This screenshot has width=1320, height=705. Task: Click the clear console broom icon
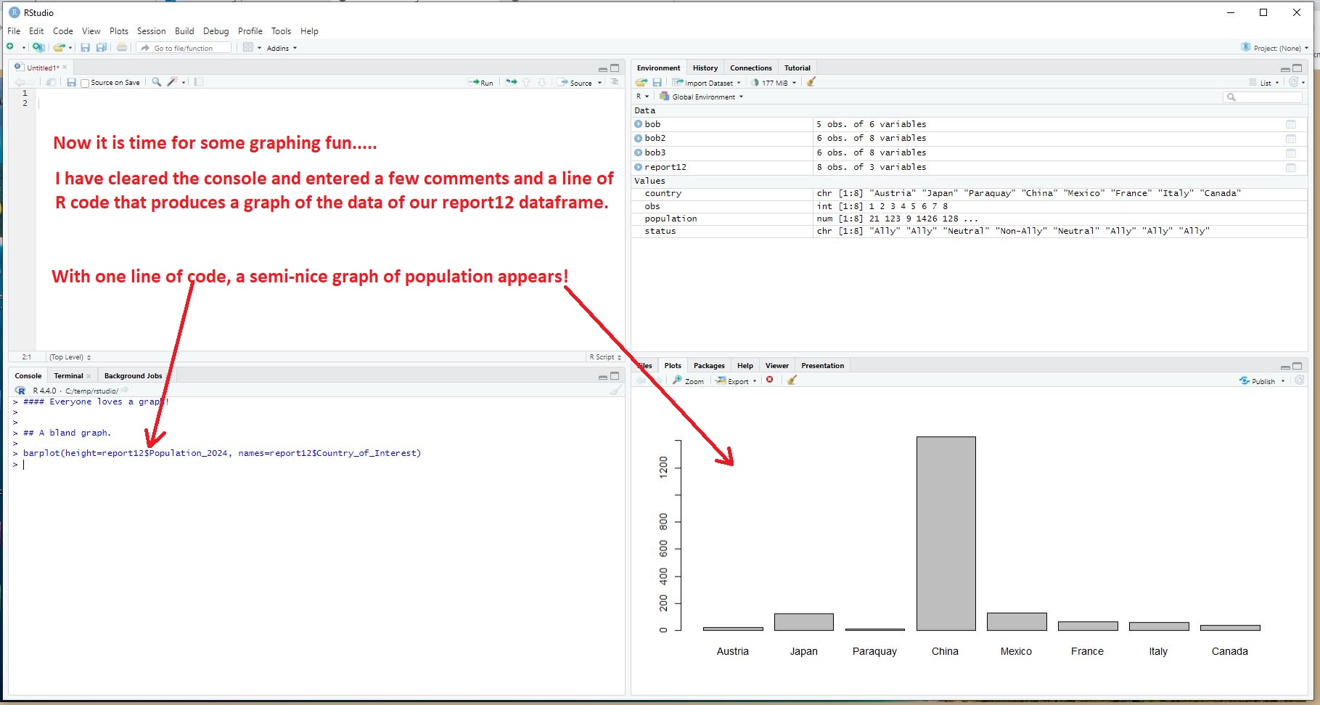tap(615, 391)
